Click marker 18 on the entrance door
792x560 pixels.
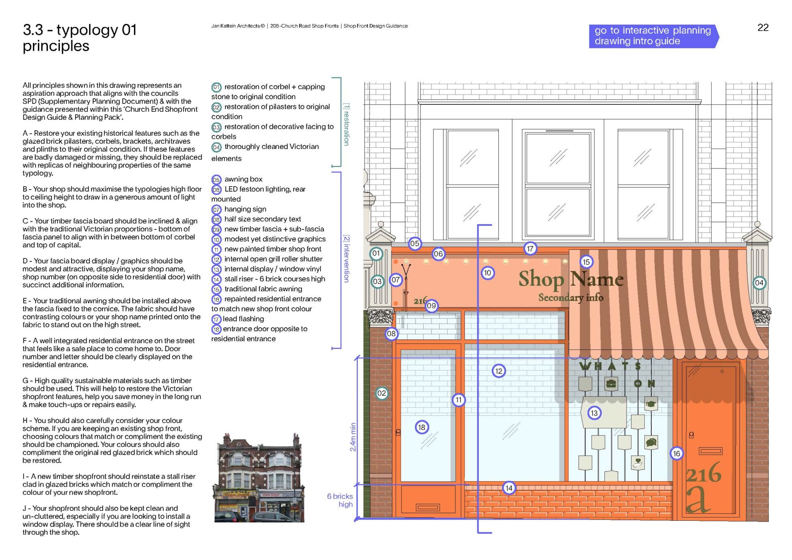421,427
